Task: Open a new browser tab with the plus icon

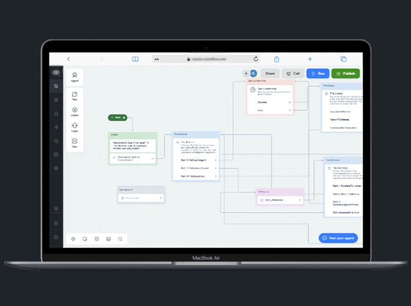Action: click(x=310, y=59)
